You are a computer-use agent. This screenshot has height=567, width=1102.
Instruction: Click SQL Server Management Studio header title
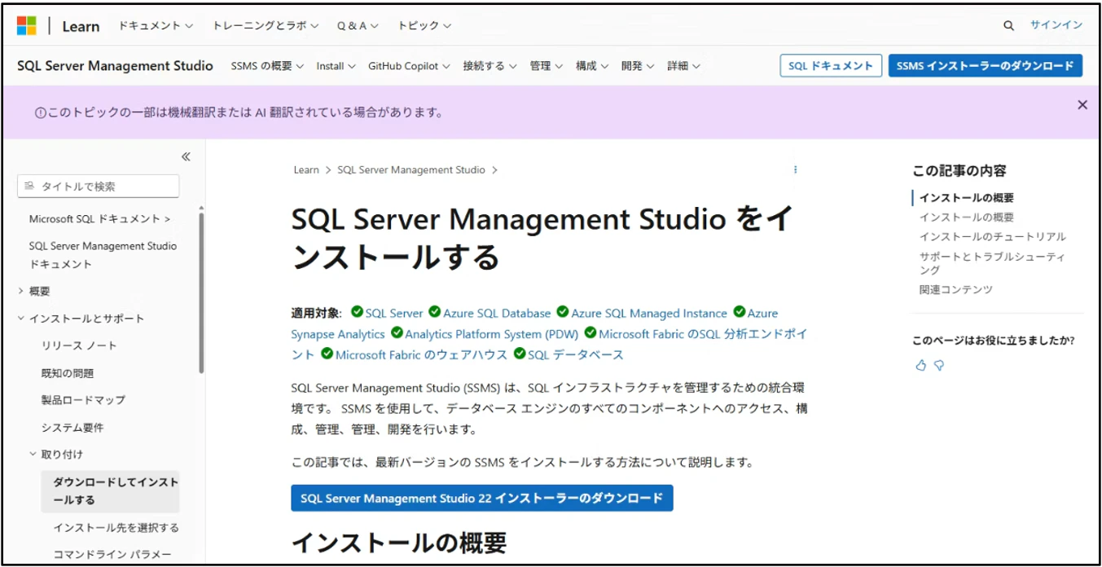115,66
